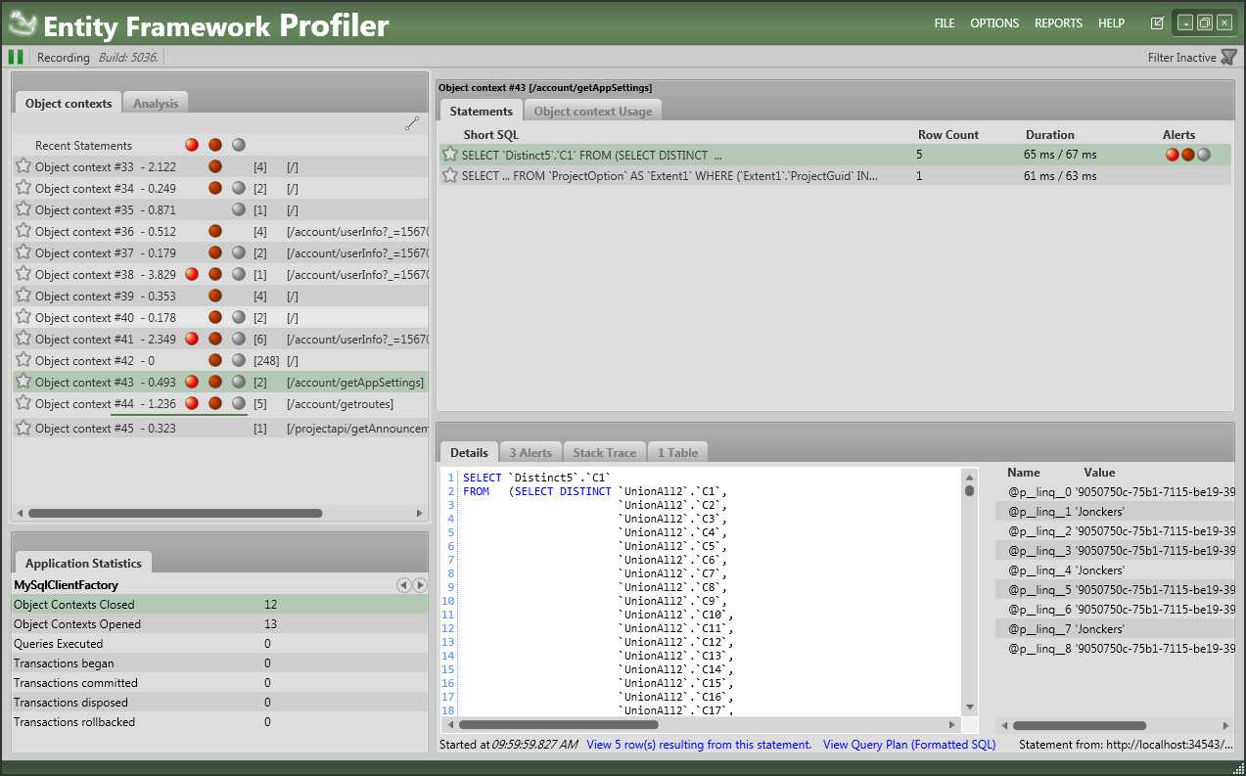
Task: Sort by Row Count column header
Action: (947, 135)
